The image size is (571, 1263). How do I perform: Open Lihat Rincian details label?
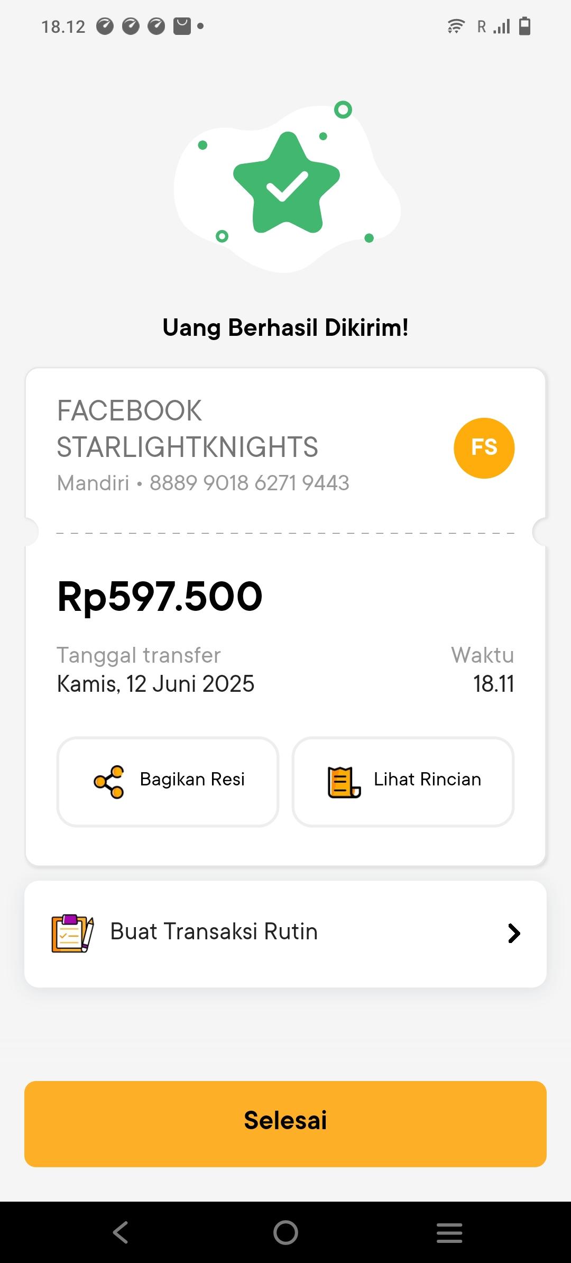tap(427, 780)
